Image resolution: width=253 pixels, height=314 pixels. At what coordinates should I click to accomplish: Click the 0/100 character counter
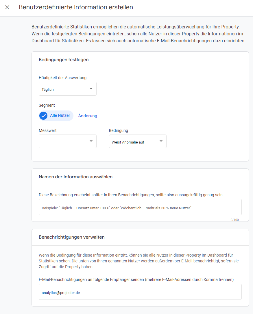point(234,220)
